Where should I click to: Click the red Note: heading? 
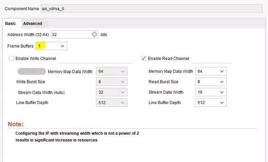click(x=16, y=124)
